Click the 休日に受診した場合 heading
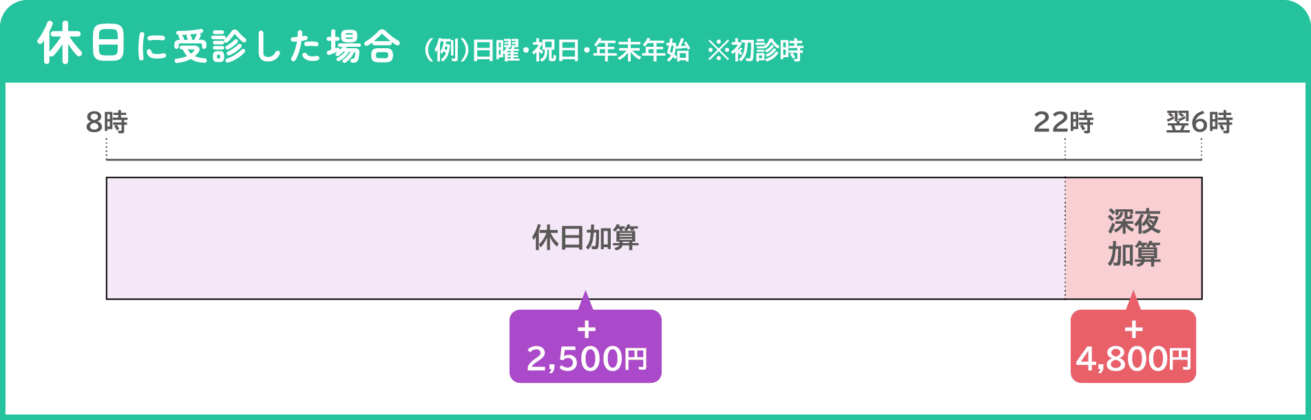Screen dimensions: 1311x420 click(219, 46)
